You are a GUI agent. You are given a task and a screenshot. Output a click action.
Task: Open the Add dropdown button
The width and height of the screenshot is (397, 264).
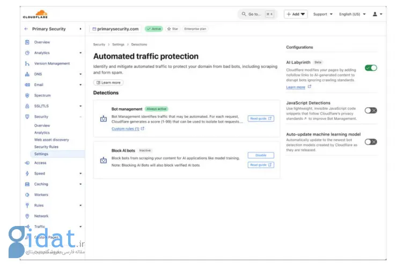click(x=296, y=14)
